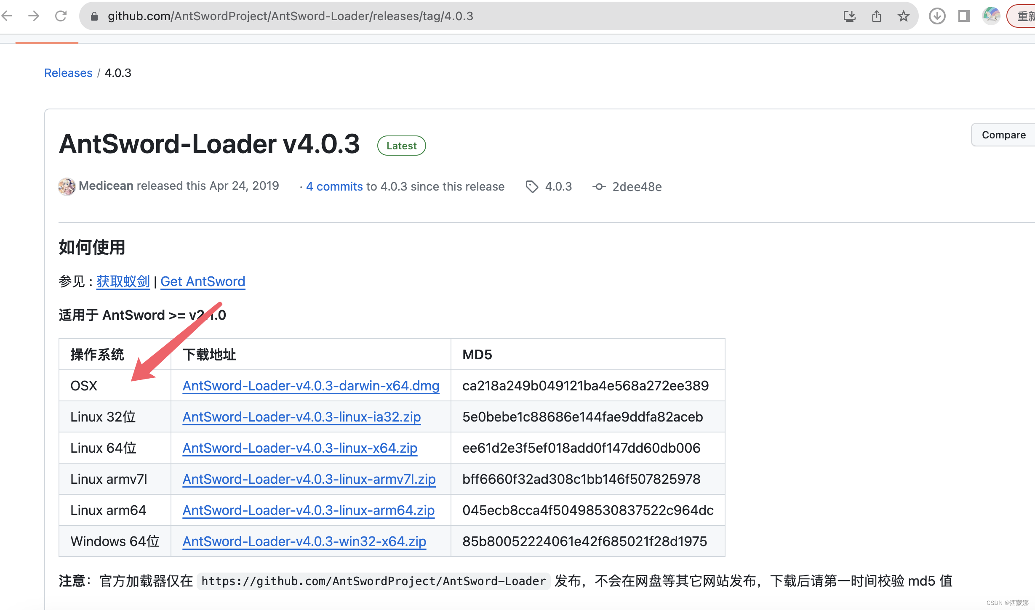
Task: Click MD5 value 5e0bebe1c88686e144fae9ddfa82aceb
Action: tap(582, 416)
